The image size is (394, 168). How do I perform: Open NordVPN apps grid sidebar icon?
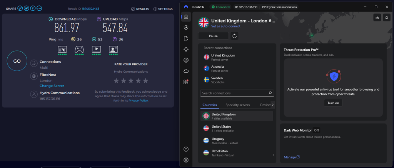pyautogui.click(x=186, y=82)
